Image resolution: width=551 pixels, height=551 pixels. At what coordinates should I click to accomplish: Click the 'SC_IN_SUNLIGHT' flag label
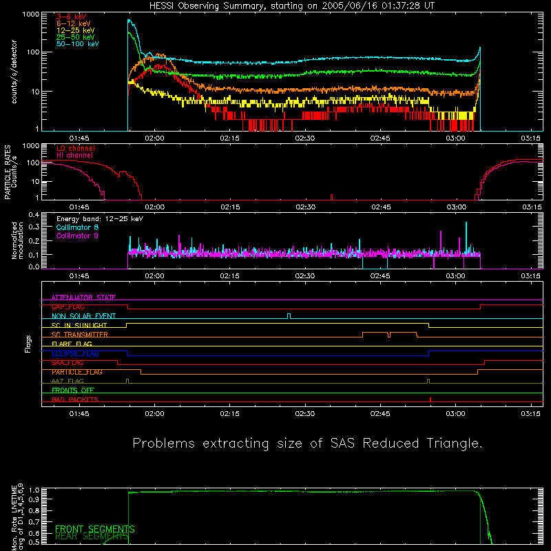coord(79,325)
